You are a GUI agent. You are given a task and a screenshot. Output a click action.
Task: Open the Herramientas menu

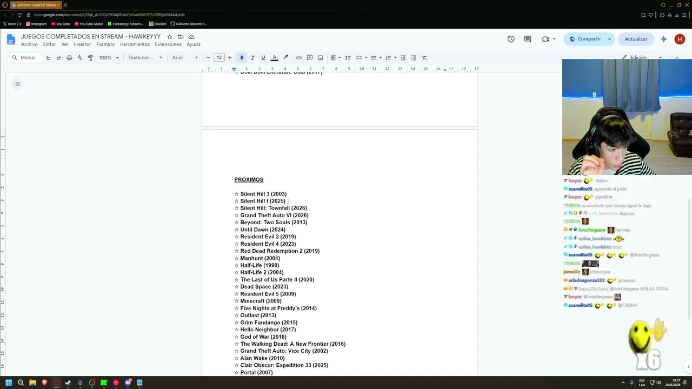pyautogui.click(x=135, y=44)
